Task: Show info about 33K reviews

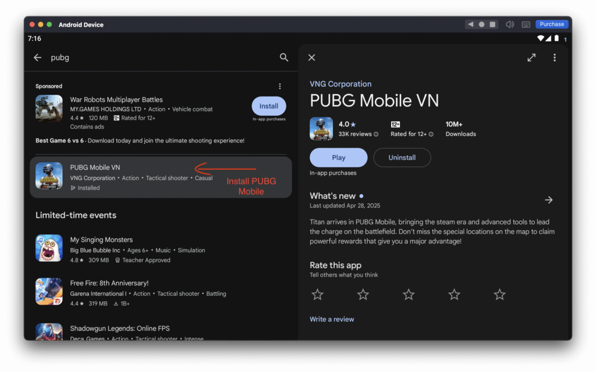Action: (376, 134)
